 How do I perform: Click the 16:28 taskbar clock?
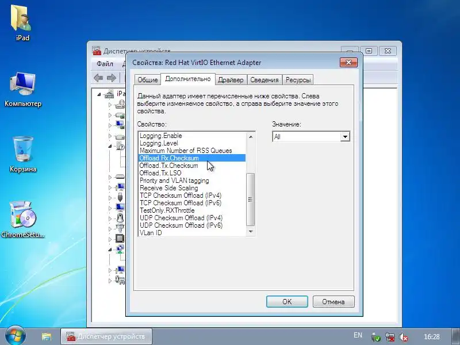(432, 337)
